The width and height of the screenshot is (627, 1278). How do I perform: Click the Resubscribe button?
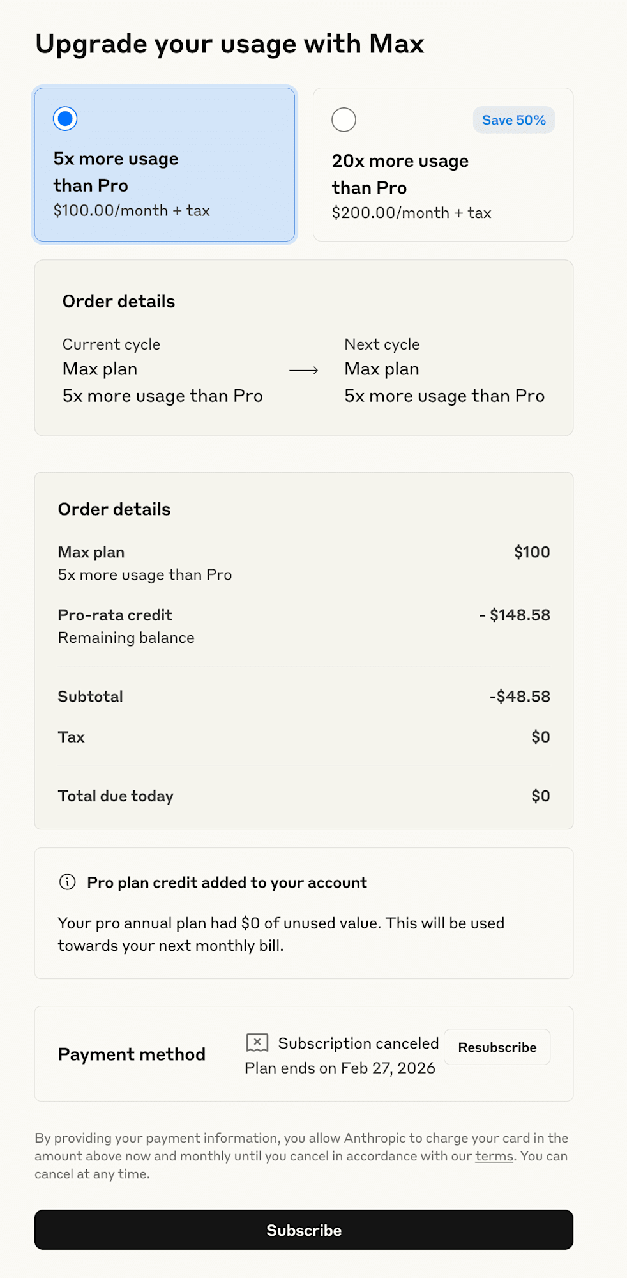click(x=497, y=1047)
